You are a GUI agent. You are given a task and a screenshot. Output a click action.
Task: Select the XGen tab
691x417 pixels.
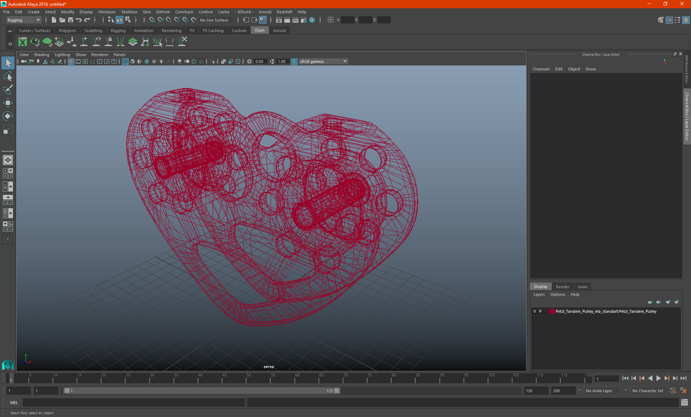pyautogui.click(x=259, y=31)
